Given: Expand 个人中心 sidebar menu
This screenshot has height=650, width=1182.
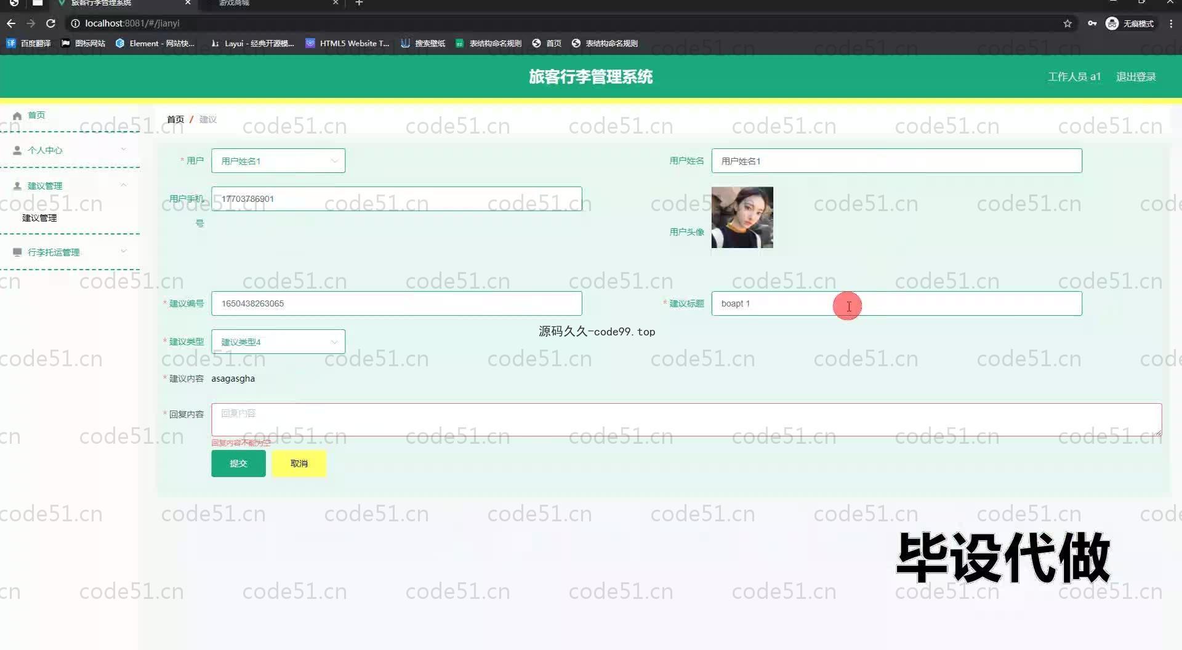Looking at the screenshot, I should pos(70,150).
